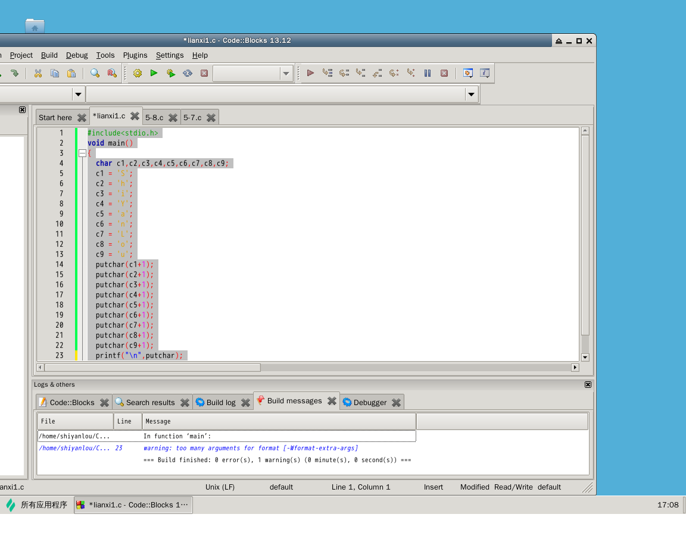Switch to the 5-8.c tab
Screen dimensions: 686x533
(154, 118)
